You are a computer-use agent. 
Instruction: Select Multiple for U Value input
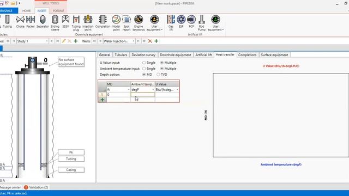[162, 63]
